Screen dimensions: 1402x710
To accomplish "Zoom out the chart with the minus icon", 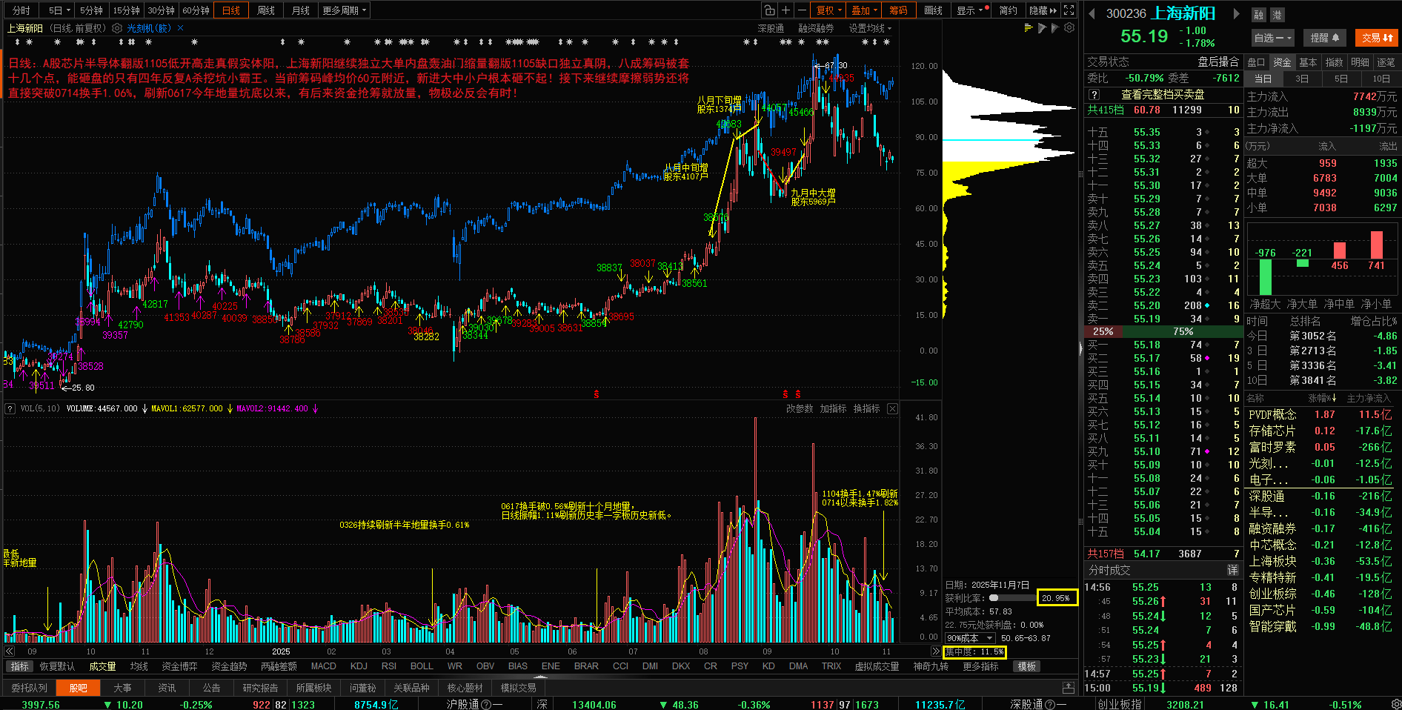I will [x=803, y=10].
